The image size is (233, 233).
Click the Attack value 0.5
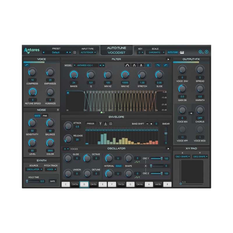coord(77,127)
